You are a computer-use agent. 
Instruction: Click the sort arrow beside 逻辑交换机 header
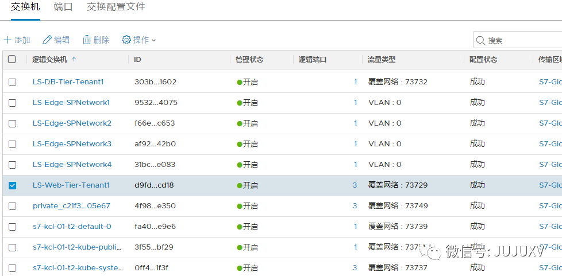click(x=74, y=60)
